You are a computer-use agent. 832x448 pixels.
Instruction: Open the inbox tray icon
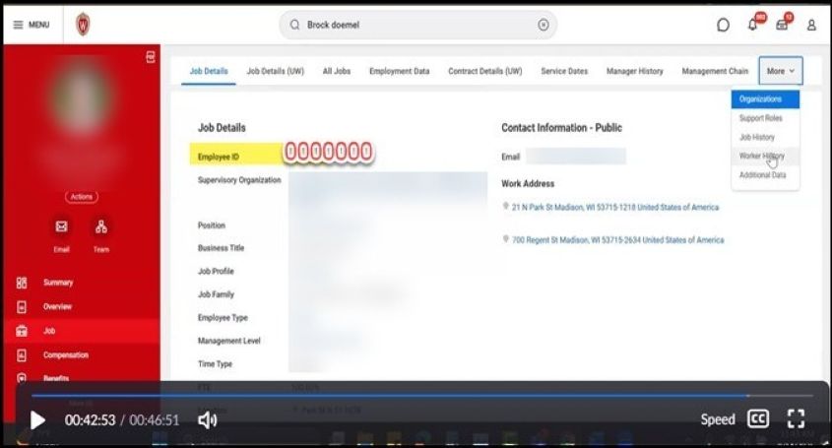click(782, 26)
